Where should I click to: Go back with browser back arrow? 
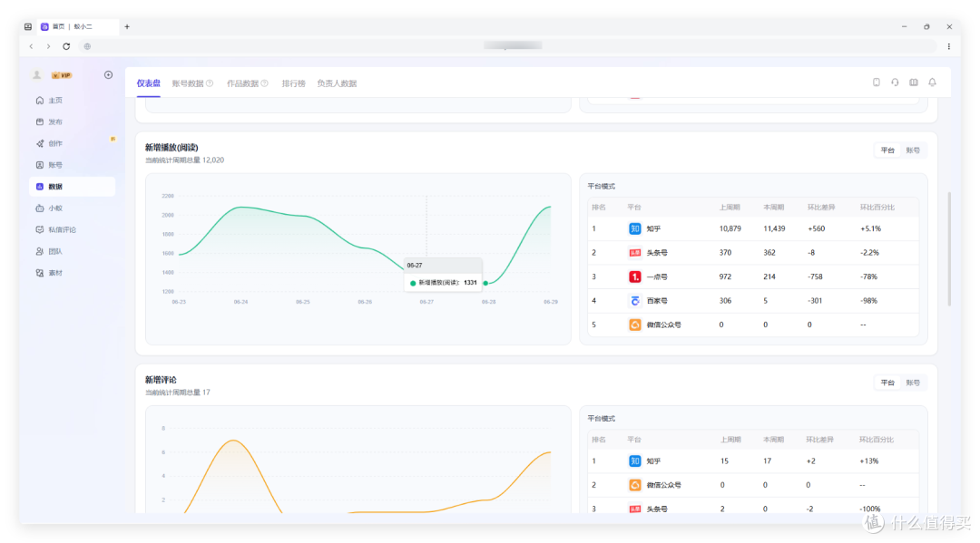point(31,46)
